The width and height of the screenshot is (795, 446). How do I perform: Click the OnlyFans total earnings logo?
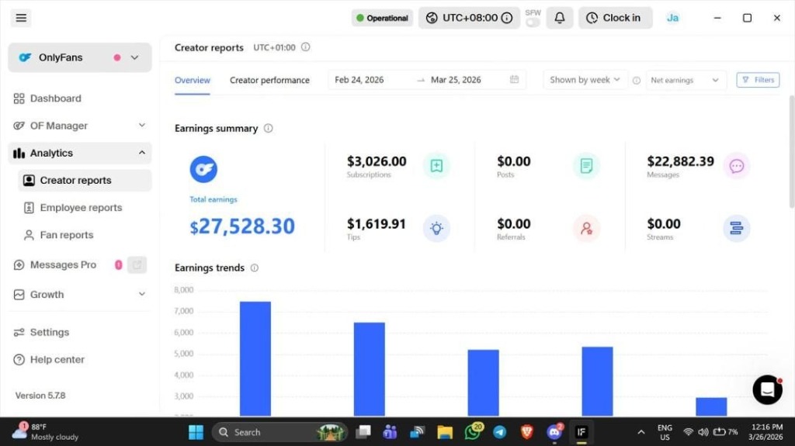point(203,169)
